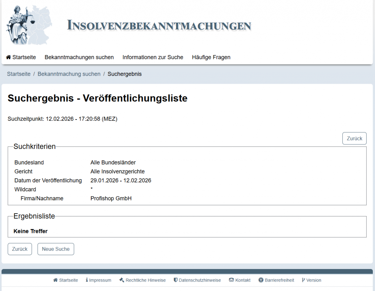Screen dimensions: 375x291
Task: Go to Häufige Fragen in the navigation
Action: [x=211, y=57]
